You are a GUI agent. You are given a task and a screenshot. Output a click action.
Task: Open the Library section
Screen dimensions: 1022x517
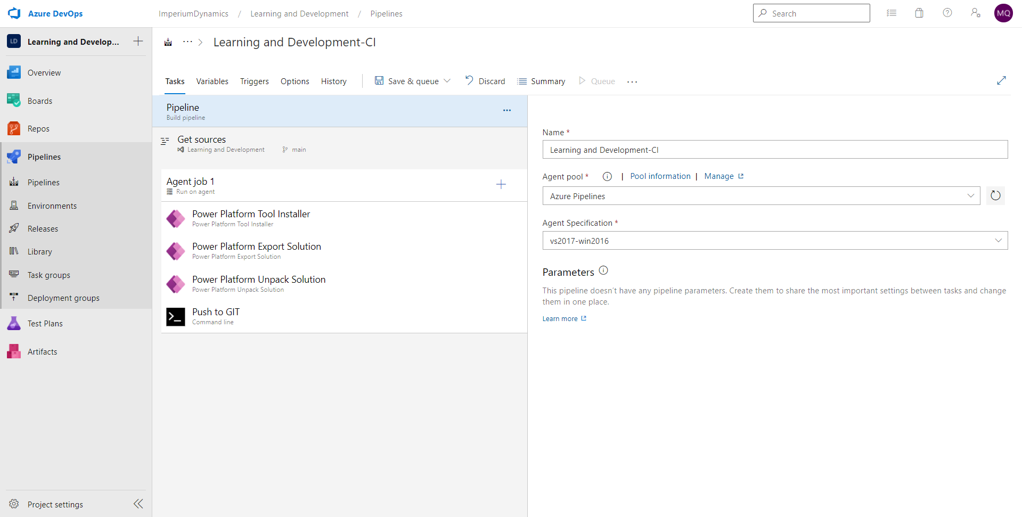pos(13,251)
